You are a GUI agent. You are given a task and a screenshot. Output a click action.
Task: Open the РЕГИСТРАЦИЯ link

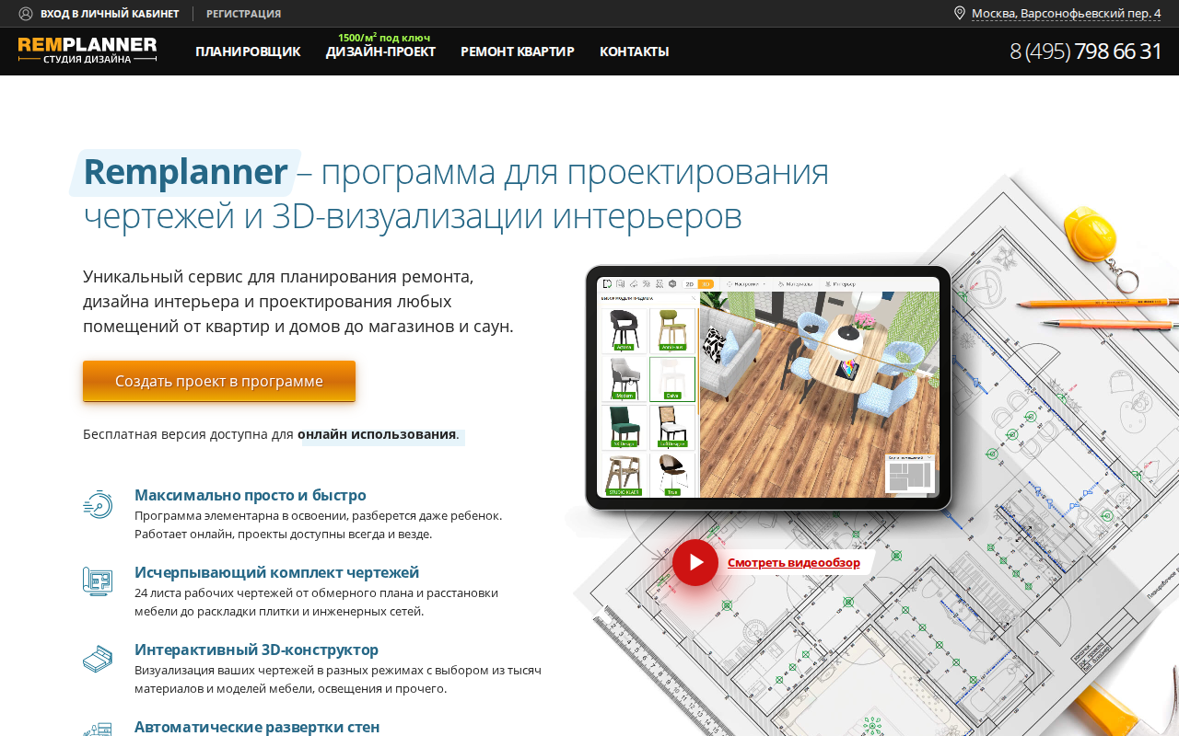(243, 14)
